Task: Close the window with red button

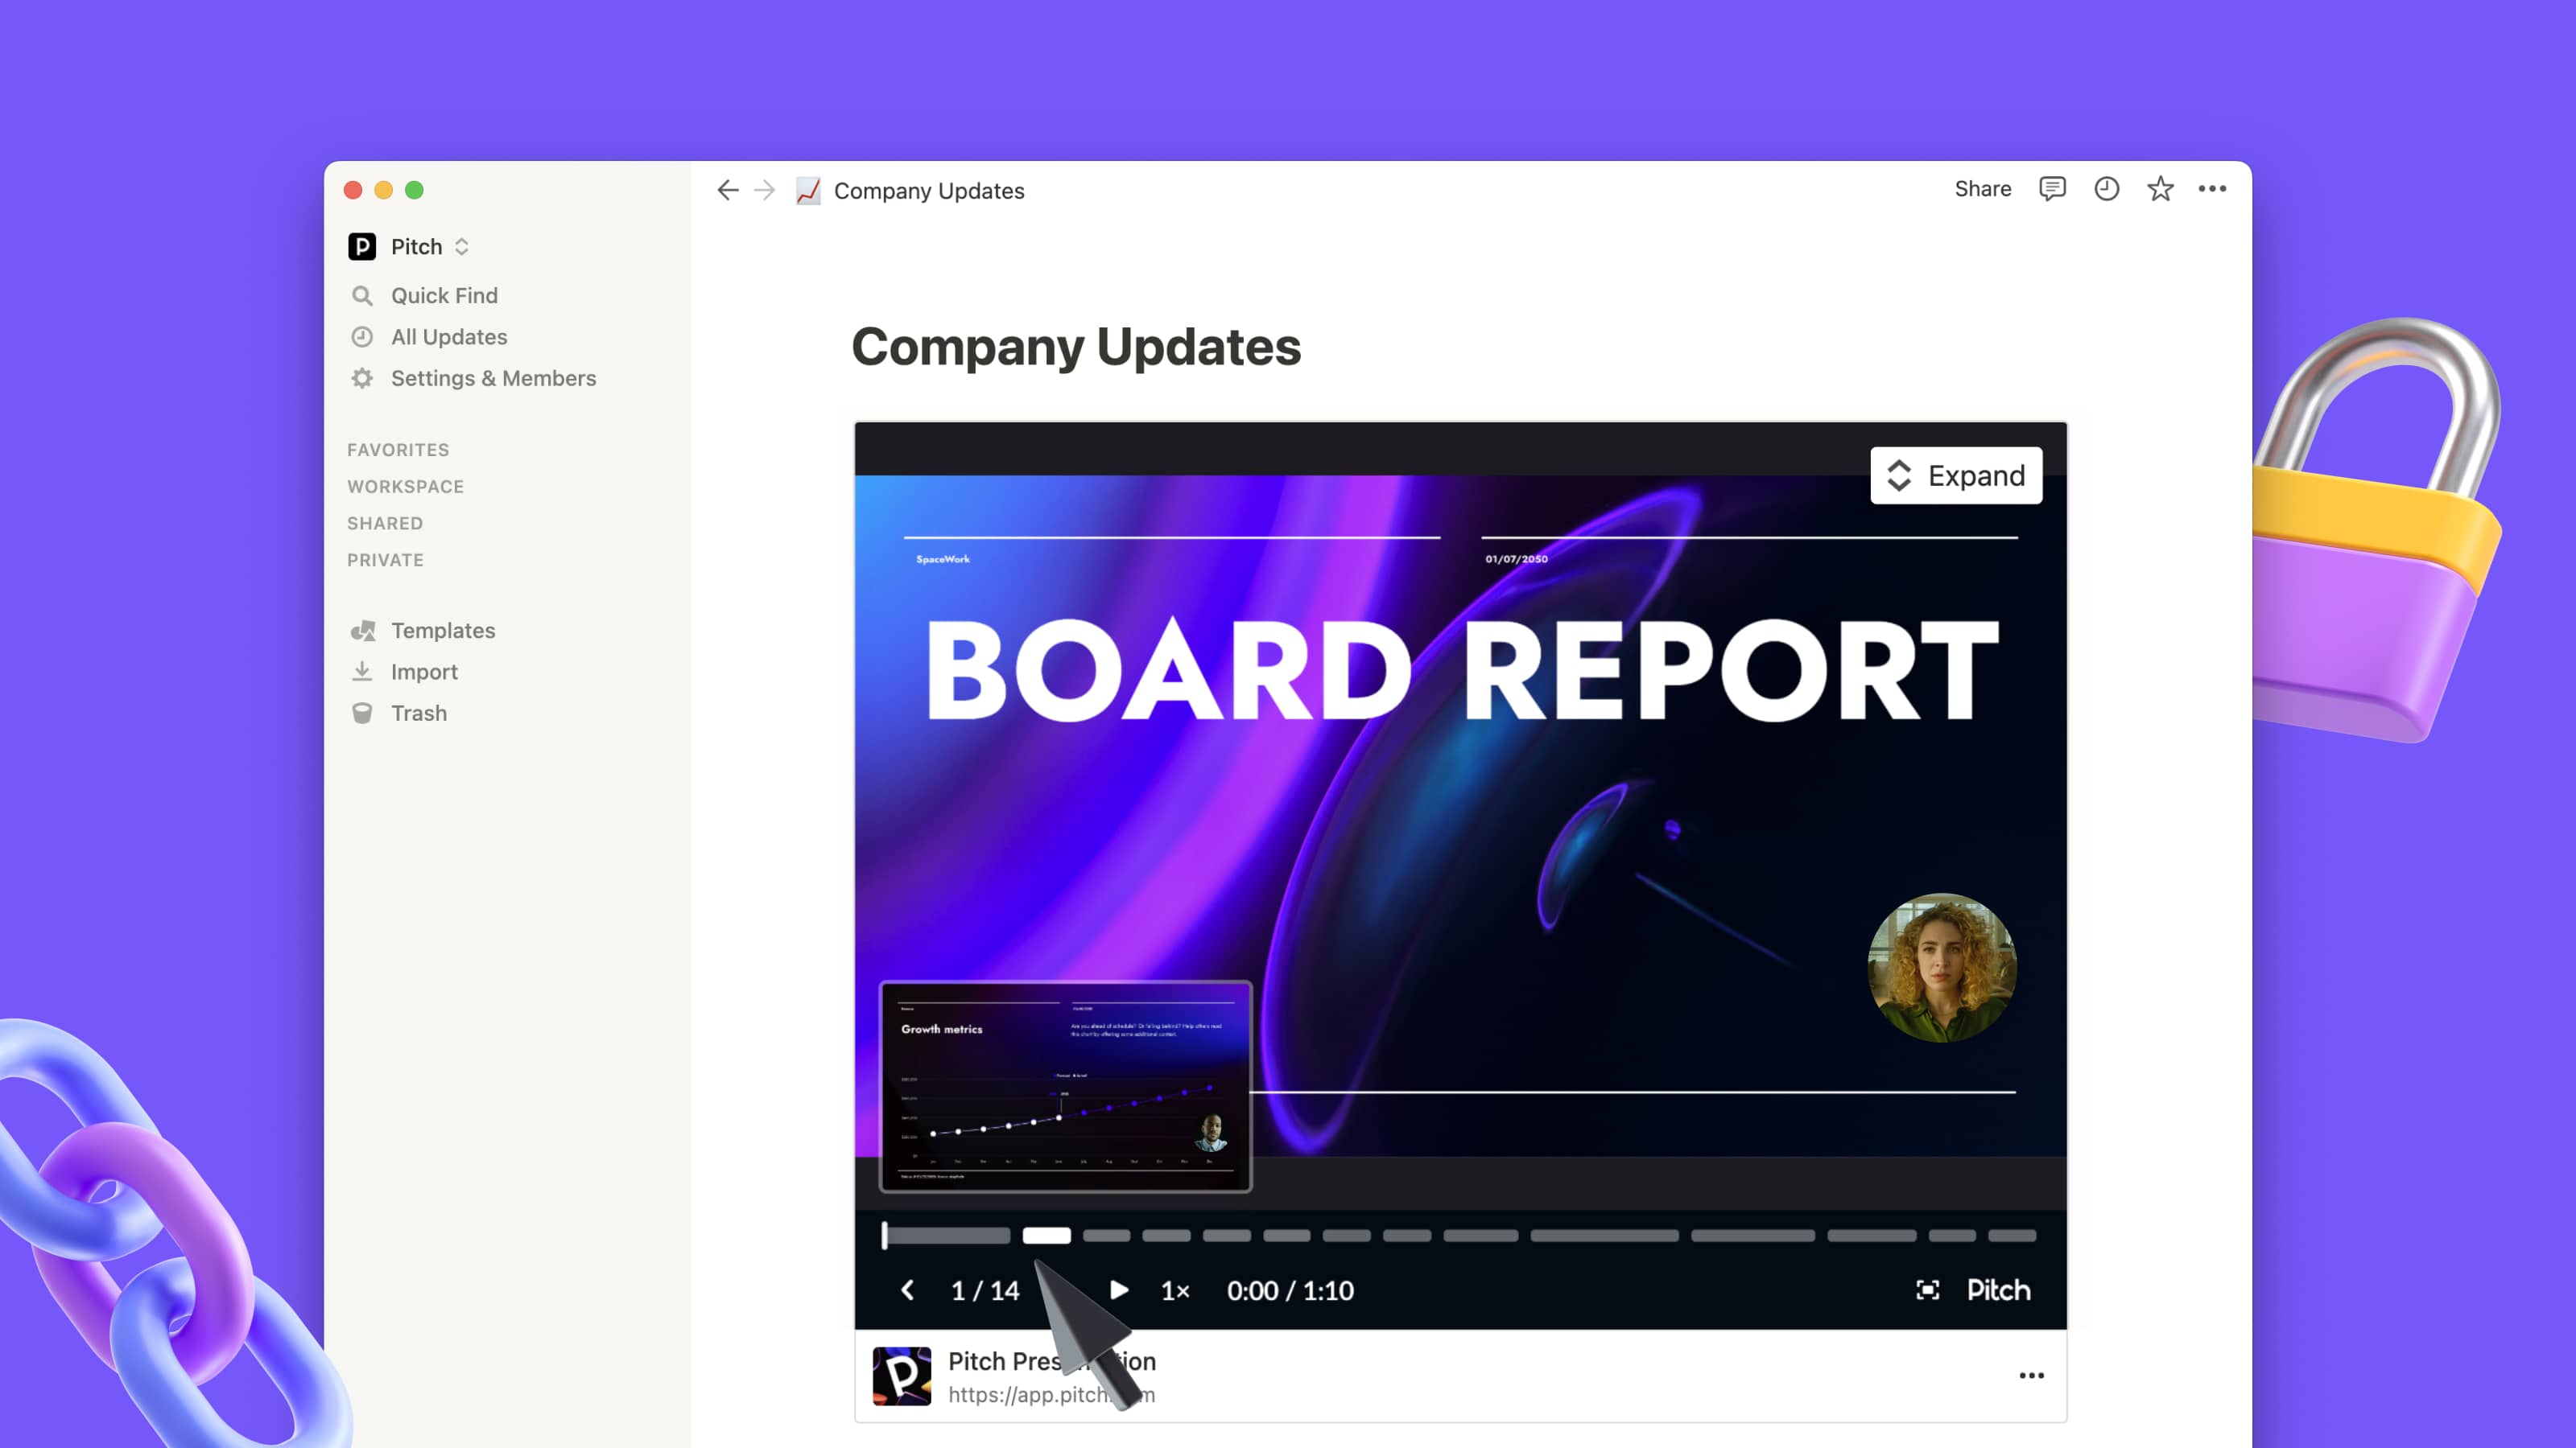Action: point(353,190)
